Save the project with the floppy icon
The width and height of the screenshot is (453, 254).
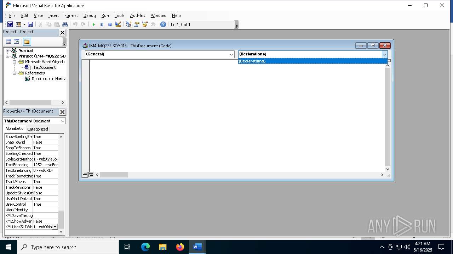click(30, 24)
